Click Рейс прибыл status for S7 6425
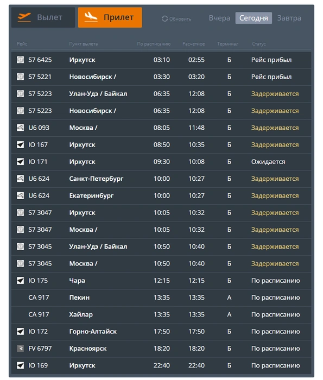The image size is (323, 380). pyautogui.click(x=271, y=60)
